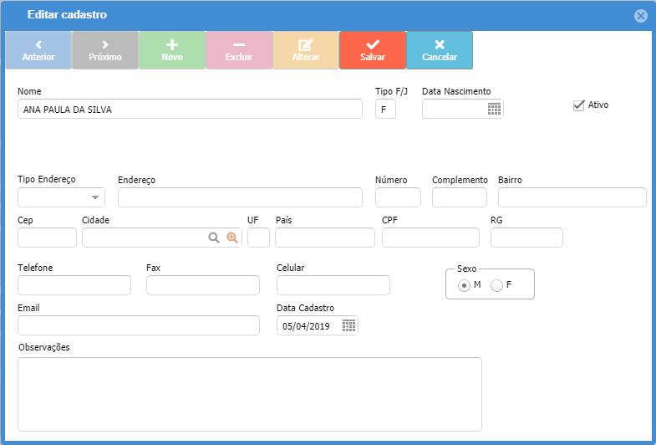The image size is (656, 445).
Task: Toggle the Ativo checkbox
Action: coord(578,105)
